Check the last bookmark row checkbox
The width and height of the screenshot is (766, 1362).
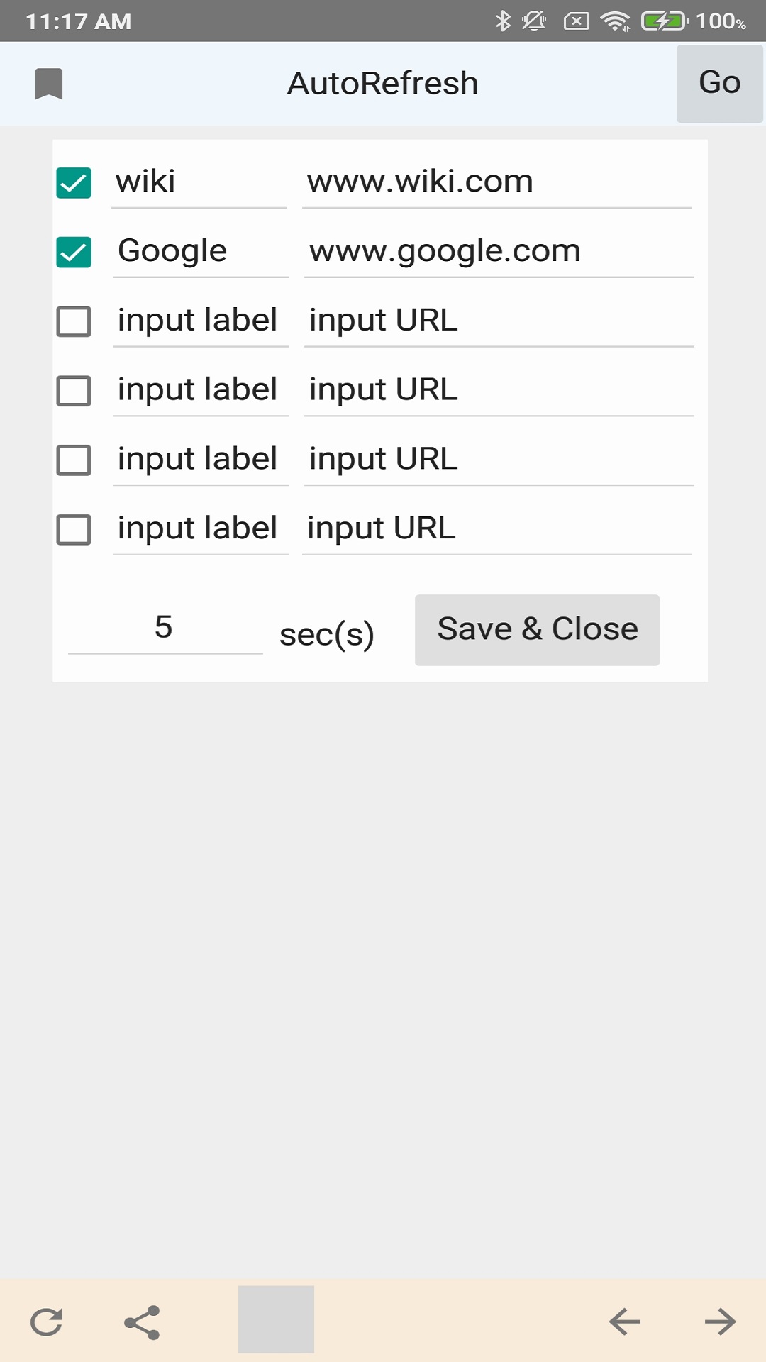coord(74,529)
